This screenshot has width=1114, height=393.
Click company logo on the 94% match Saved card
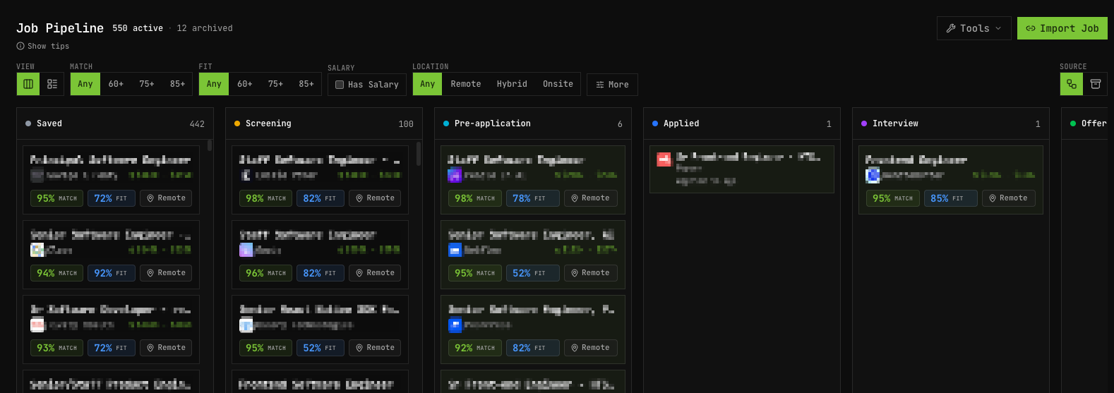tap(37, 250)
